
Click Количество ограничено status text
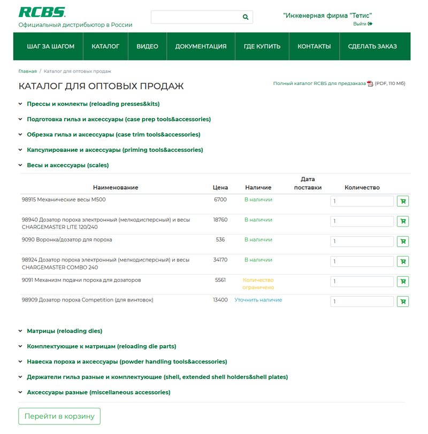tap(258, 284)
